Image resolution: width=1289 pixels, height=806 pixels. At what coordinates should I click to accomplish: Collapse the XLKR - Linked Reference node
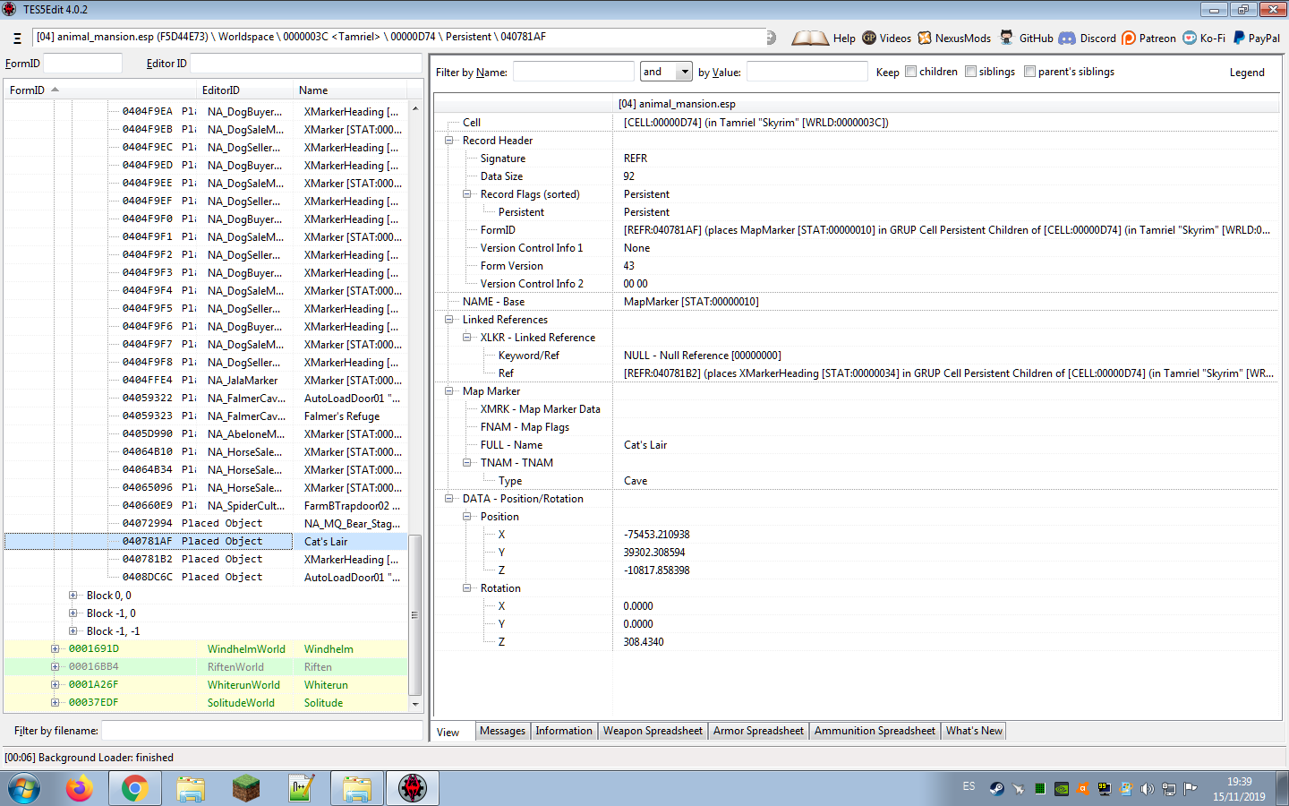pos(467,338)
